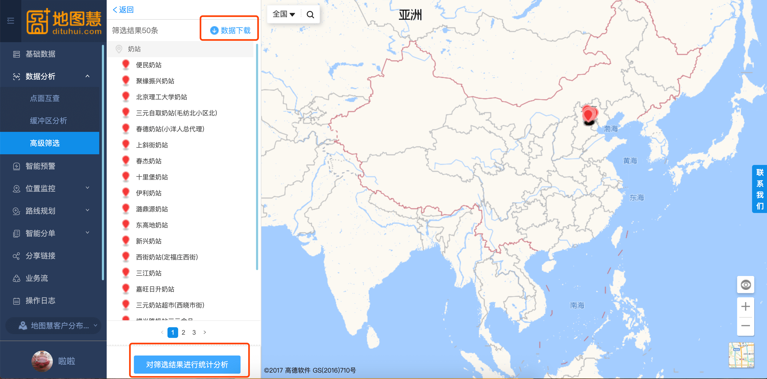767x379 pixels.
Task: Click the 分享链接 share icon
Action: point(16,256)
